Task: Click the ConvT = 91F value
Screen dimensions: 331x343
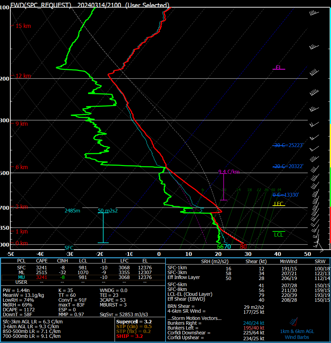Action: [x=73, y=300]
